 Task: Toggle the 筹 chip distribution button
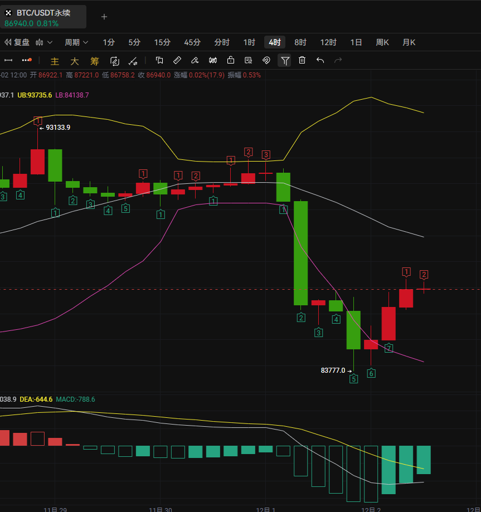94,61
